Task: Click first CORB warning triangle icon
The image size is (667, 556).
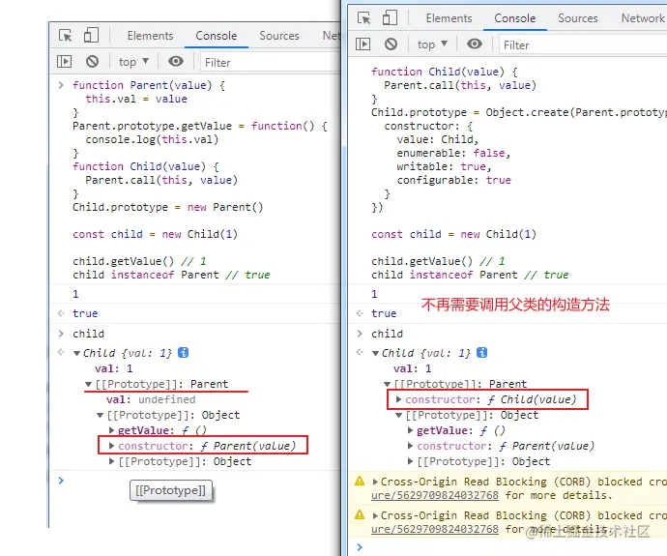Action: point(360,482)
